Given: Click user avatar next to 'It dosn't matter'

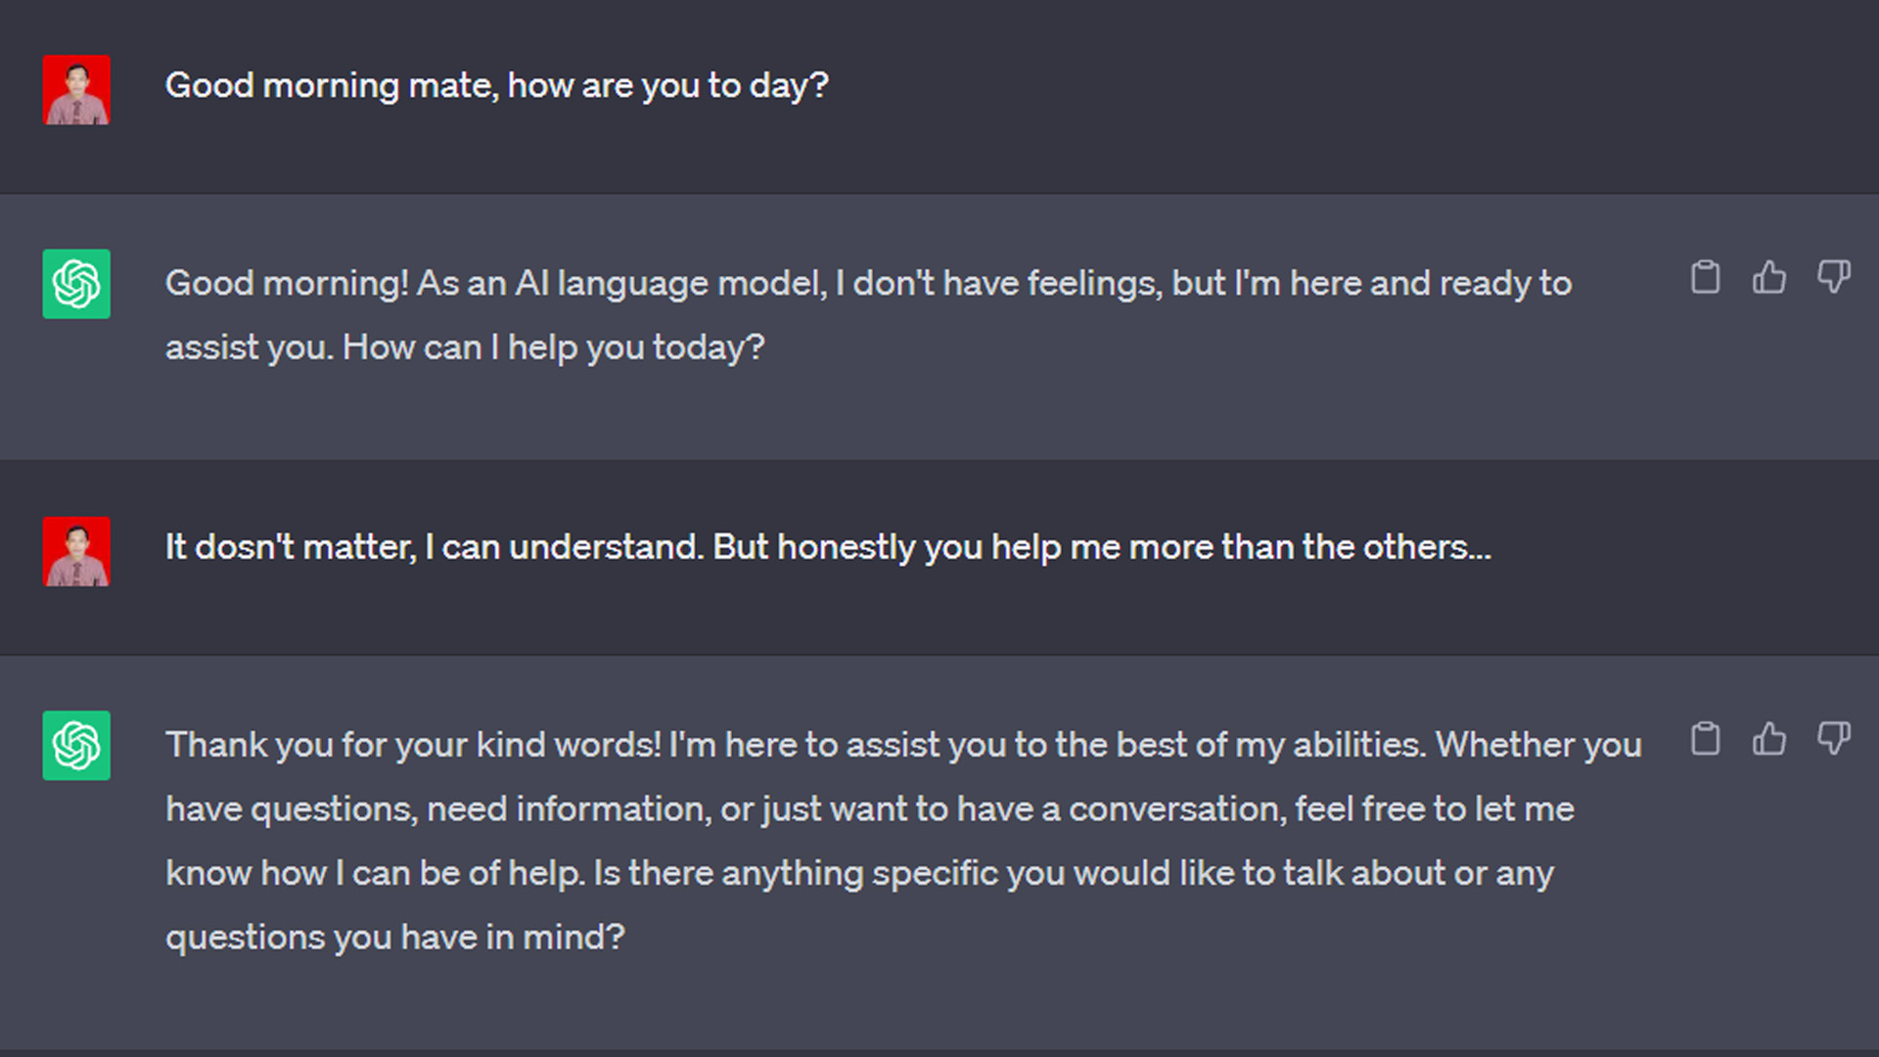Looking at the screenshot, I should click(x=76, y=551).
